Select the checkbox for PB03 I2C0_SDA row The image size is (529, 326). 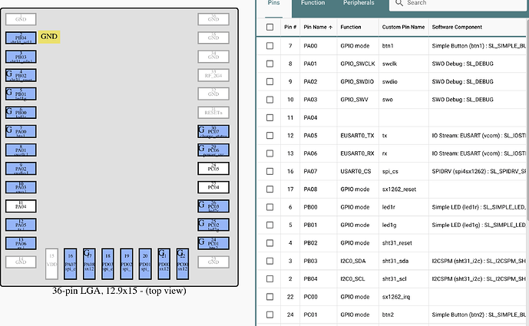(269, 262)
